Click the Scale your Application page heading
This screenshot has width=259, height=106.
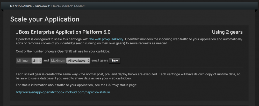[45, 19]
